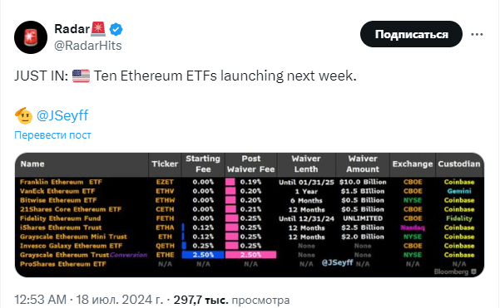Click the saluting face emoji

pos(23,115)
